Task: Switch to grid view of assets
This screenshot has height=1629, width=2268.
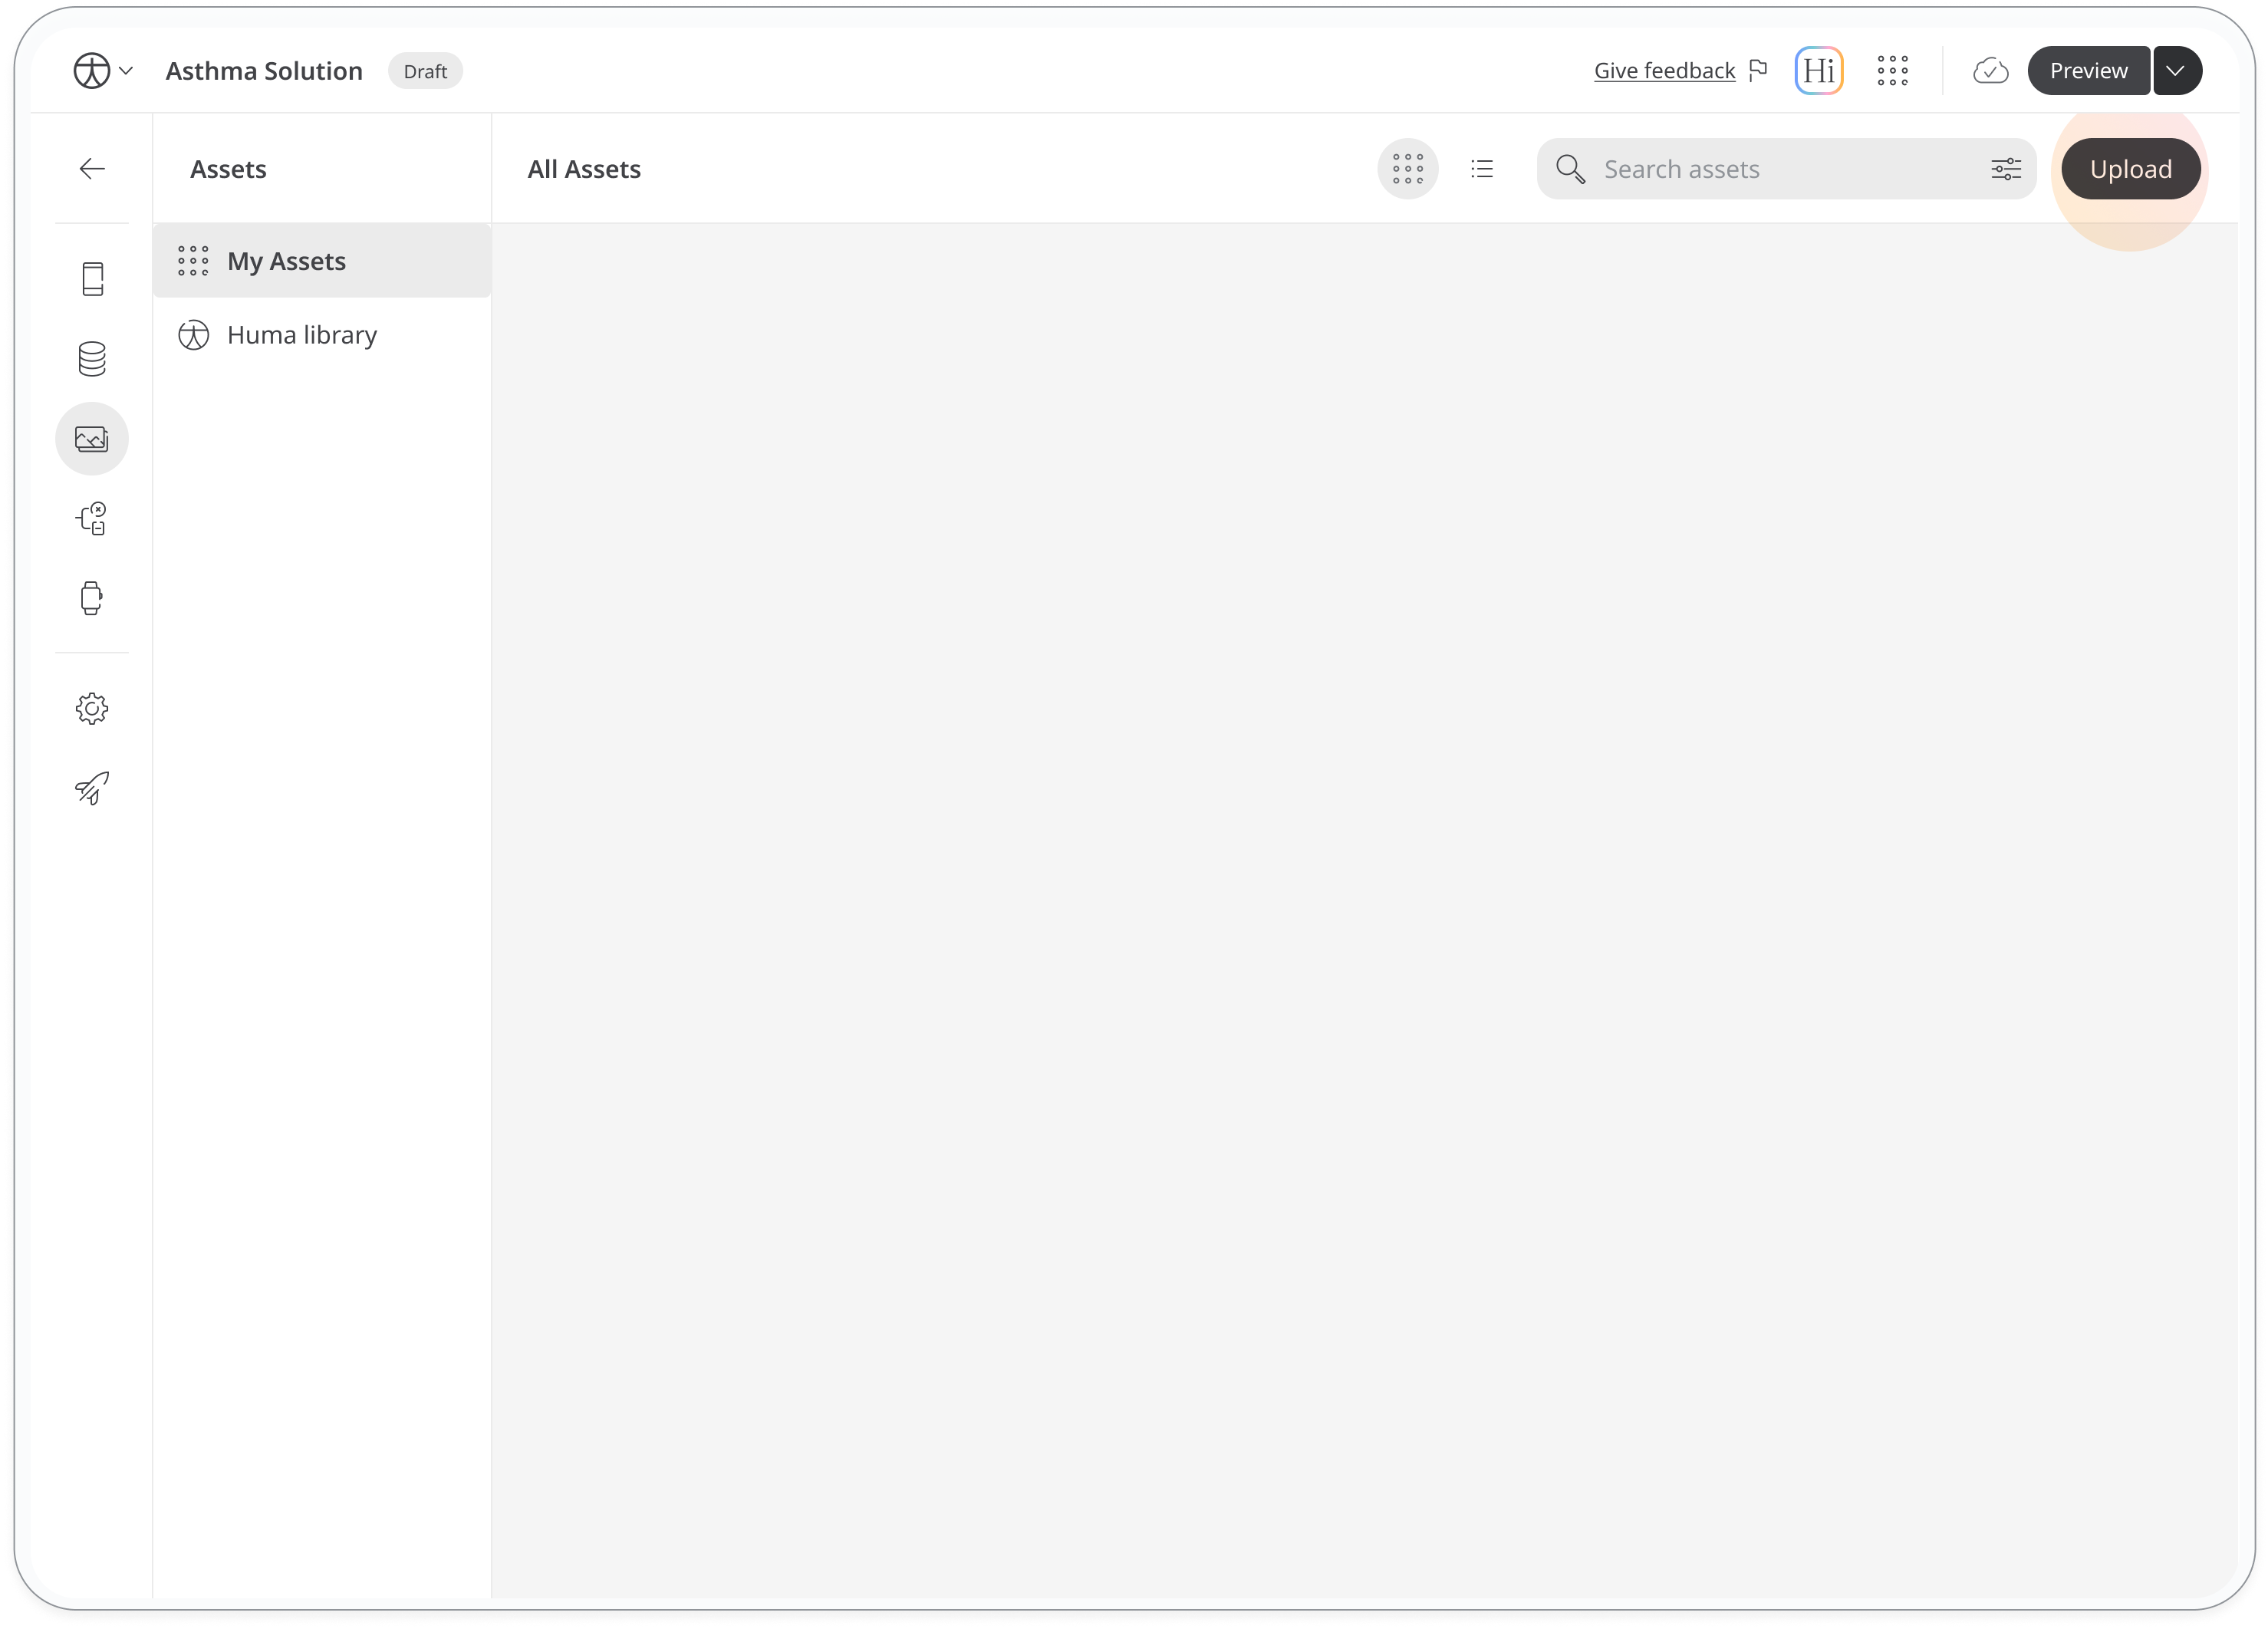Action: pyautogui.click(x=1408, y=169)
